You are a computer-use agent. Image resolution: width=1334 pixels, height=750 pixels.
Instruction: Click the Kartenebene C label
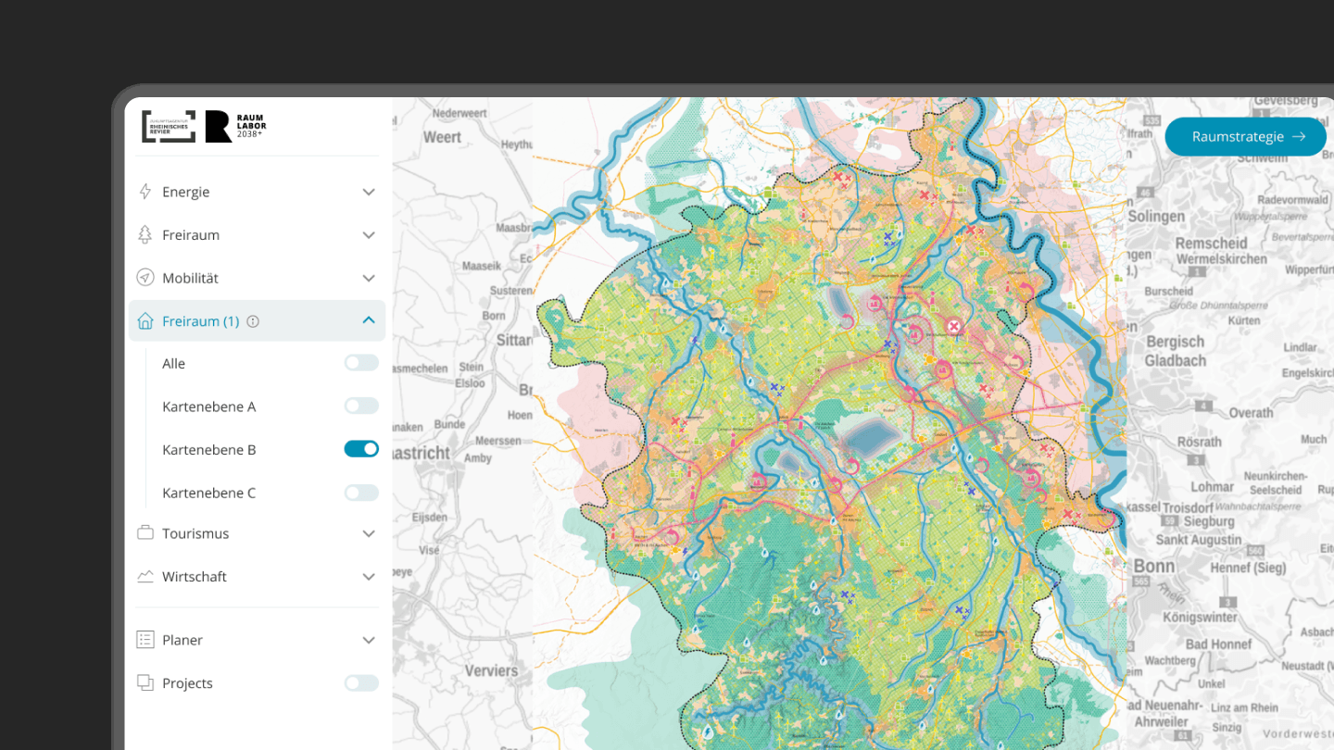tap(208, 493)
